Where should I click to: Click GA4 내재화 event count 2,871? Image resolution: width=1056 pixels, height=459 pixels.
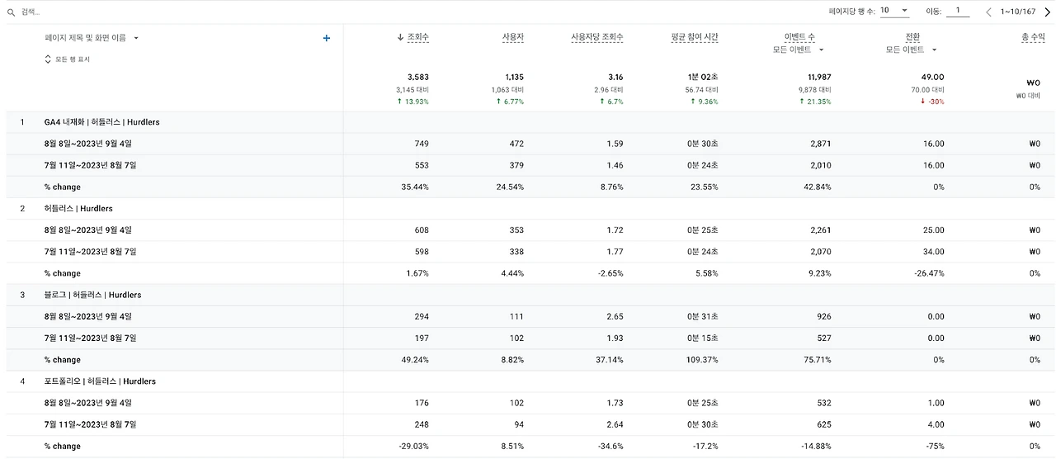820,144
